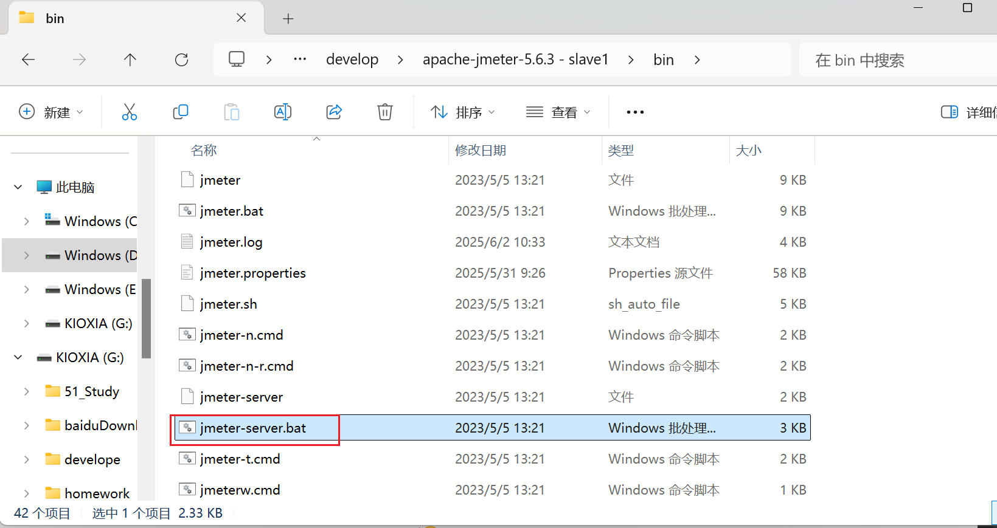The width and height of the screenshot is (997, 528).
Task: Click apache-jmeter-5.6.3 - slave1 breadcrumb
Action: pyautogui.click(x=516, y=59)
